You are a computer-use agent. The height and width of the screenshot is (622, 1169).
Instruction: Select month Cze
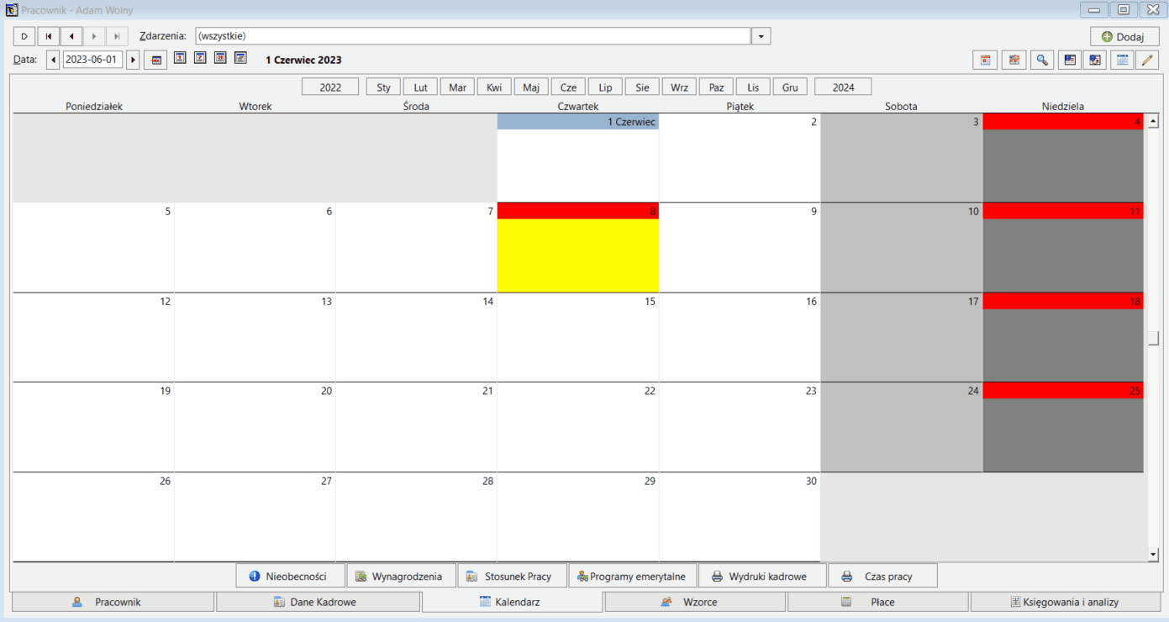tap(568, 87)
